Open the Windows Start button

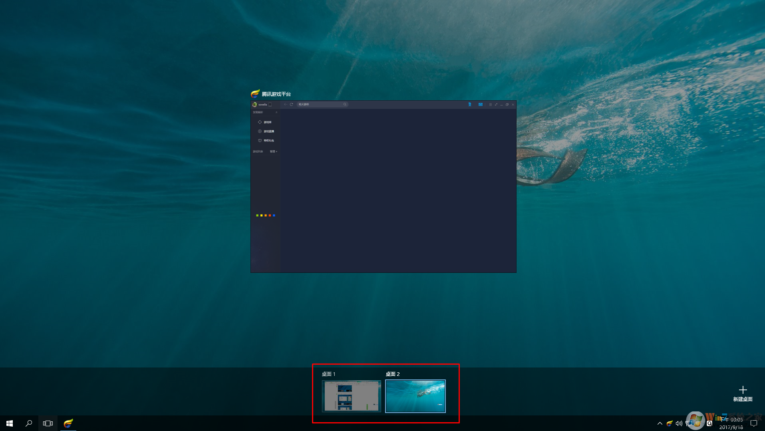(10, 423)
